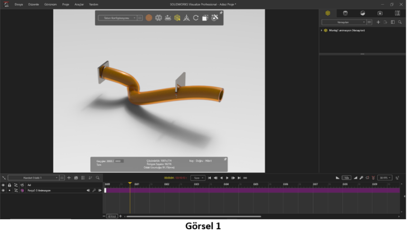
Task: Toggle visibility eye of Parça1-3 Animasyon track
Action: click(x=3, y=191)
